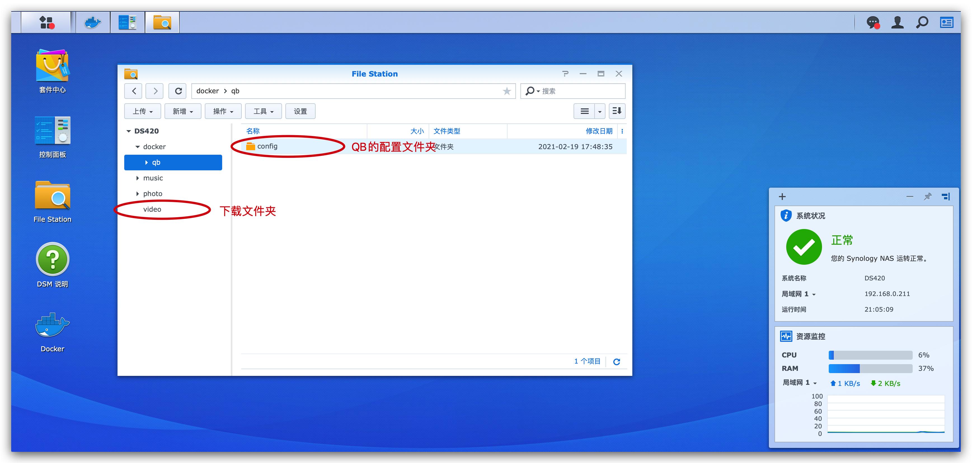Click the back navigation arrow
The width and height of the screenshot is (972, 463).
(133, 91)
